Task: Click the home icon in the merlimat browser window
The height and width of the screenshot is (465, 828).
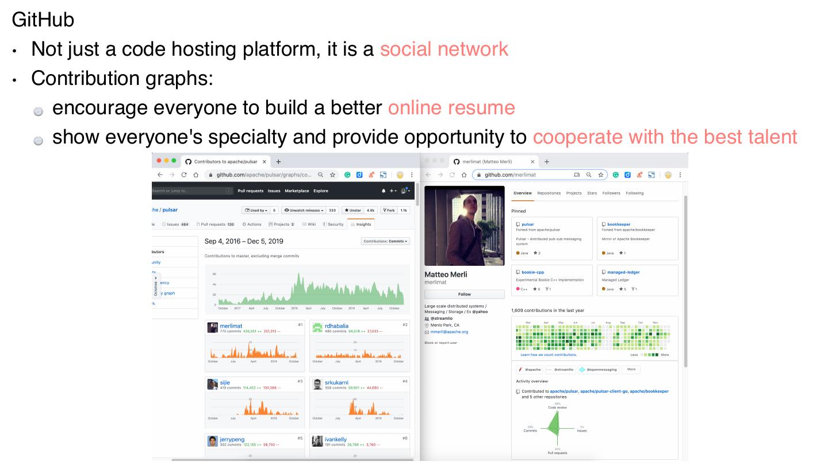Action: (x=464, y=175)
